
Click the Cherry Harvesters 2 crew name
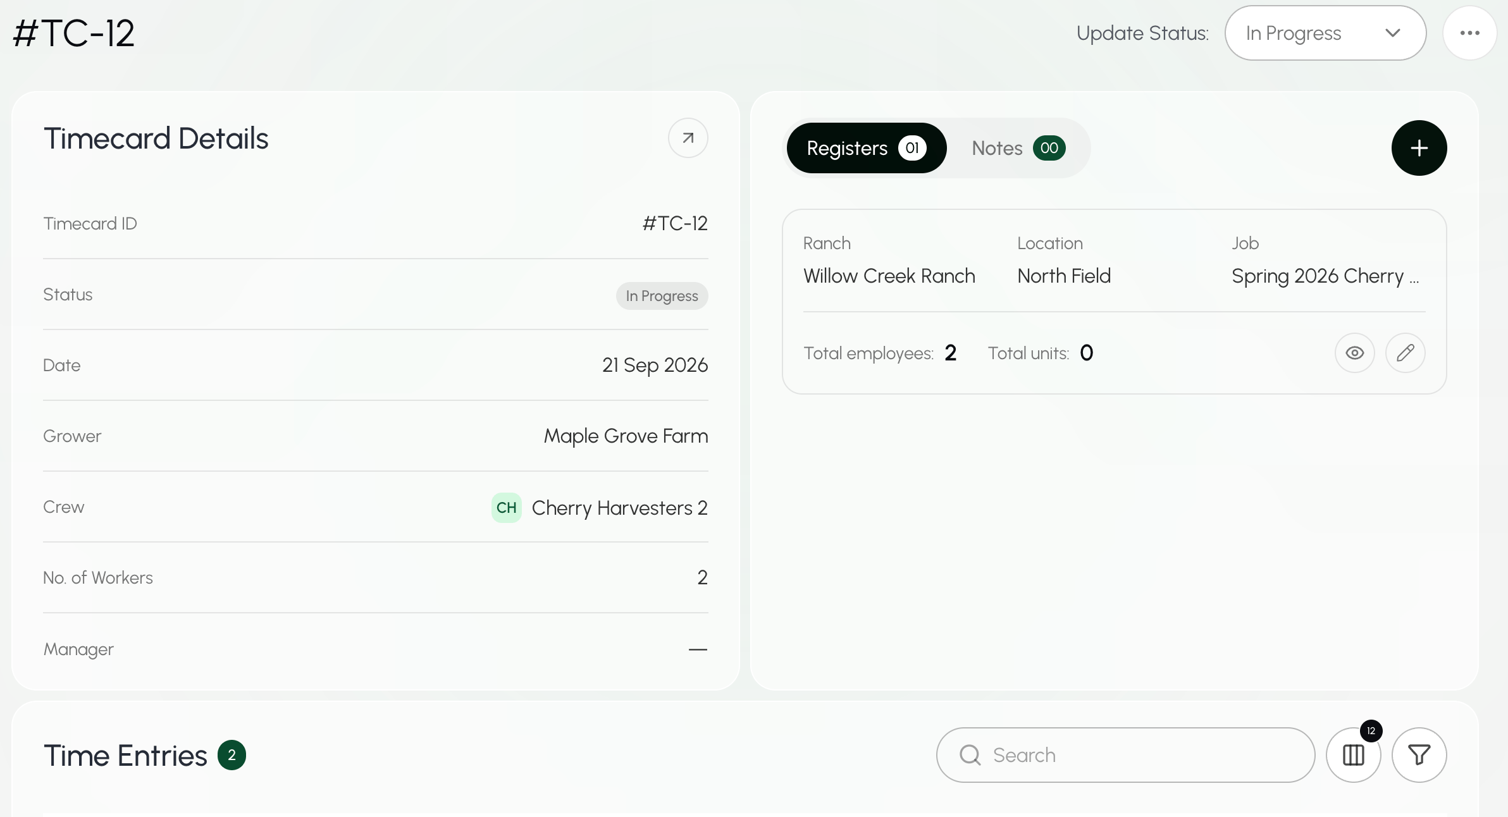pyautogui.click(x=619, y=508)
